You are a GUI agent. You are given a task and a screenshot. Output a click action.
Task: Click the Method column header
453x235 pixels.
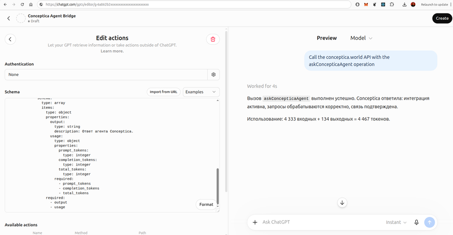(81, 232)
